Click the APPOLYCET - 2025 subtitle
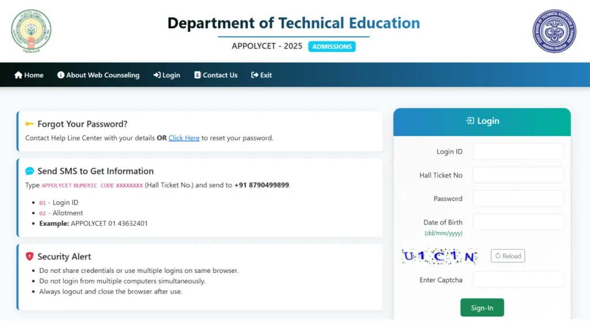This screenshot has height=326, width=590. click(267, 46)
